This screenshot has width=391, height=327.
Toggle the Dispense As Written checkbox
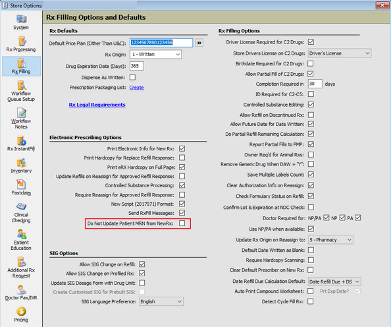click(133, 77)
